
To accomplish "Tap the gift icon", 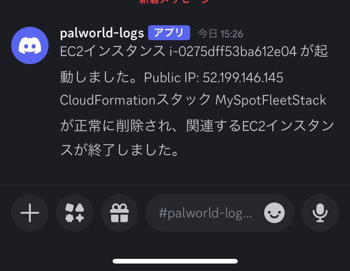I will point(119,213).
